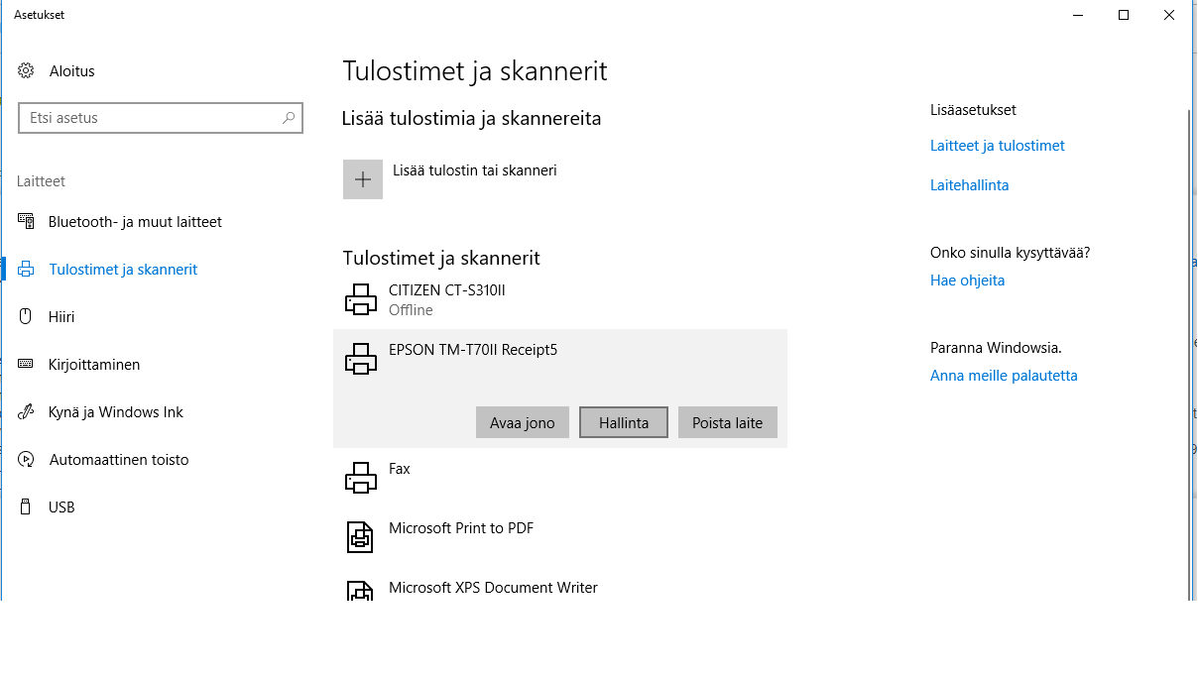
Task: Click the Fax printer icon
Action: (361, 478)
